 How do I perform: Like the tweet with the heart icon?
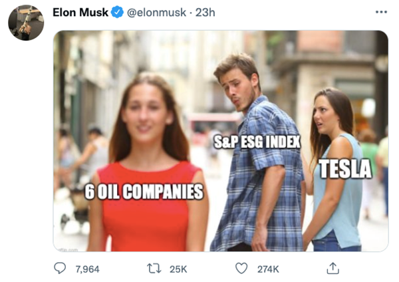(x=242, y=268)
